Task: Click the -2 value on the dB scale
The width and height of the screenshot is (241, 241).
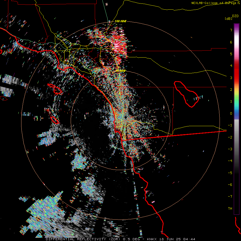Action: (x=230, y=137)
